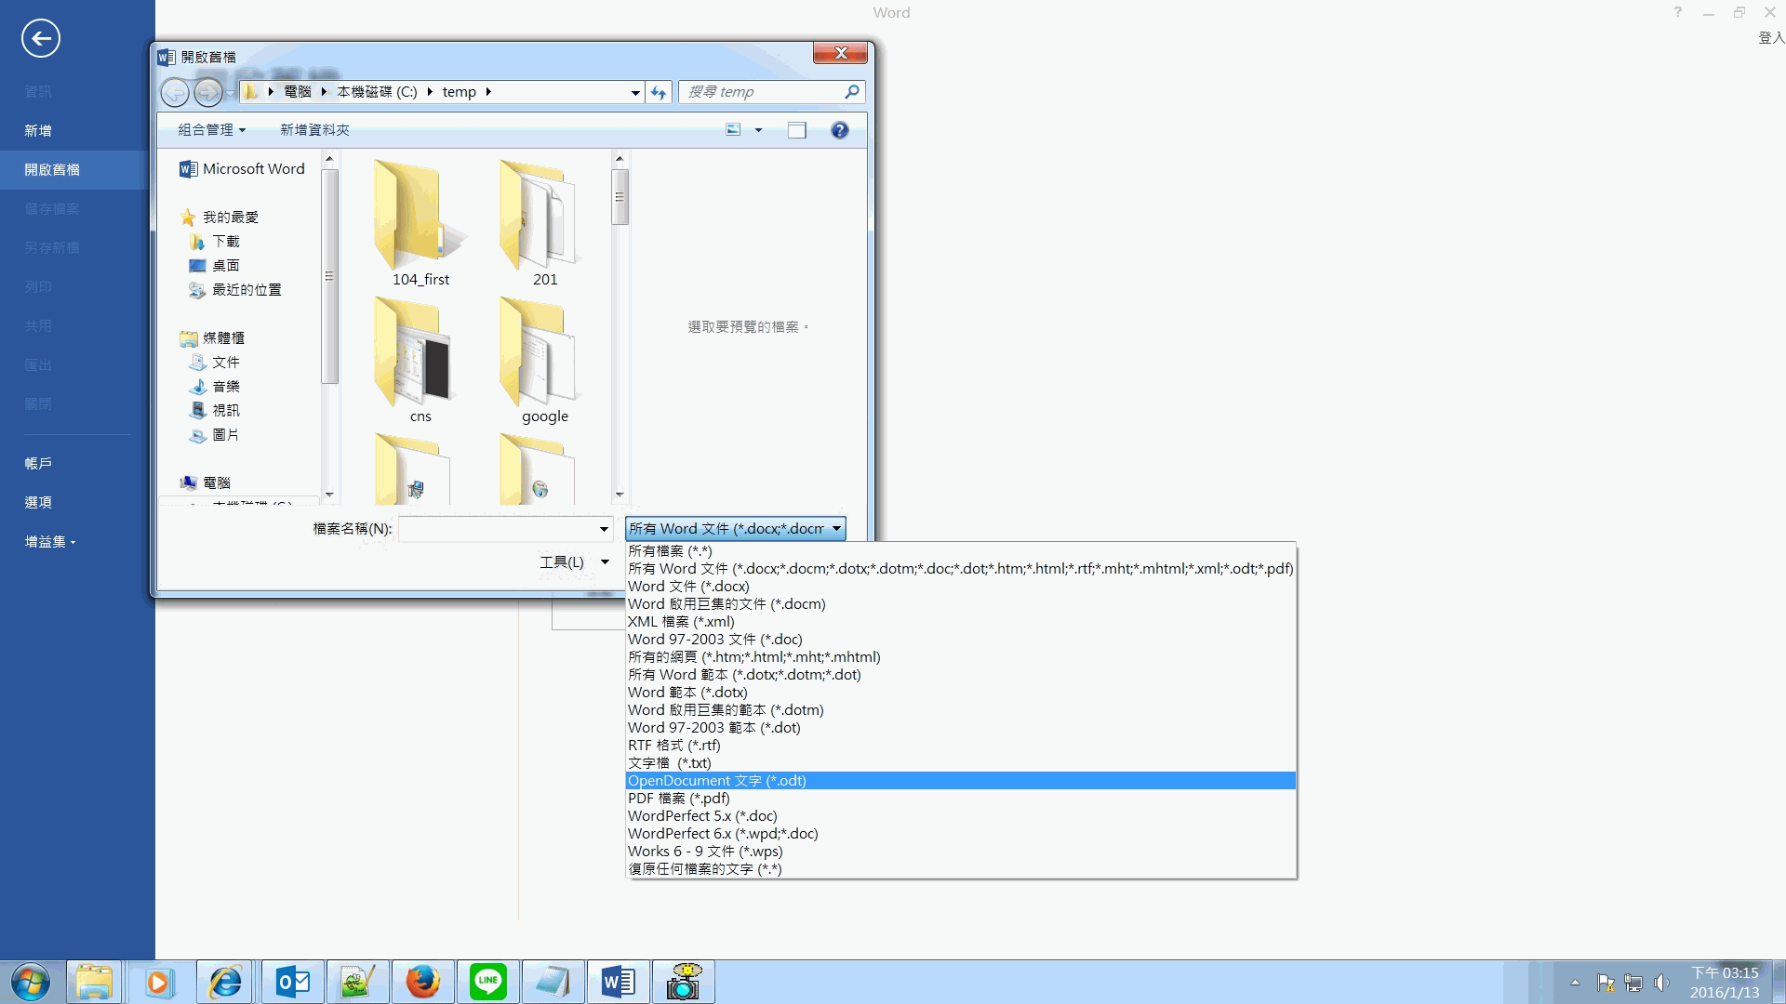Viewport: 1786px width, 1004px height.
Task: Select OpenDocument 文字 (*.odt) file type
Action: 717,781
